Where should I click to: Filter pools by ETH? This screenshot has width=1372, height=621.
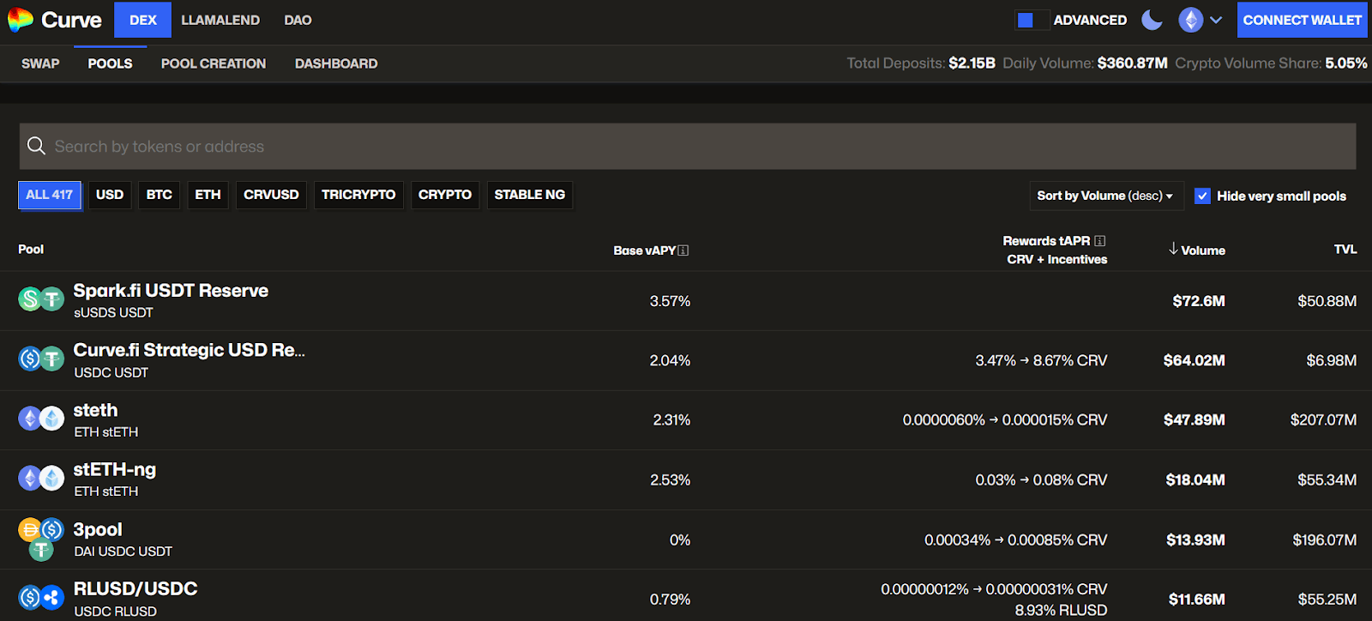[208, 195]
